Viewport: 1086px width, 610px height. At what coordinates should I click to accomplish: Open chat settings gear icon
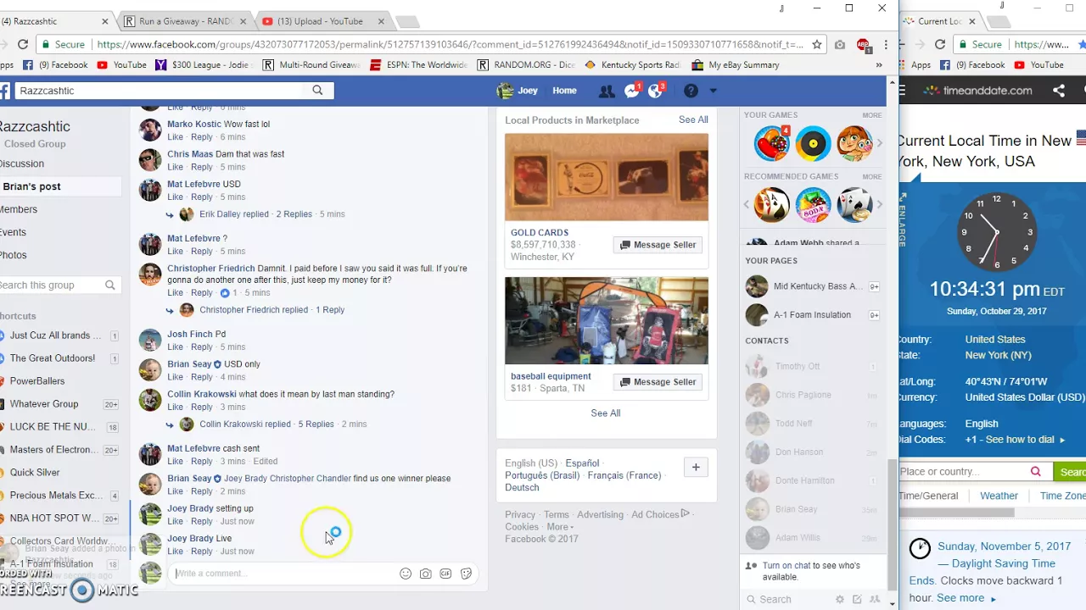click(840, 599)
